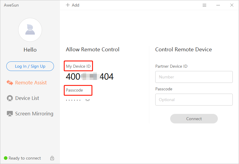Click the masked passcode dots
The height and width of the screenshot is (164, 239).
[x=73, y=100]
